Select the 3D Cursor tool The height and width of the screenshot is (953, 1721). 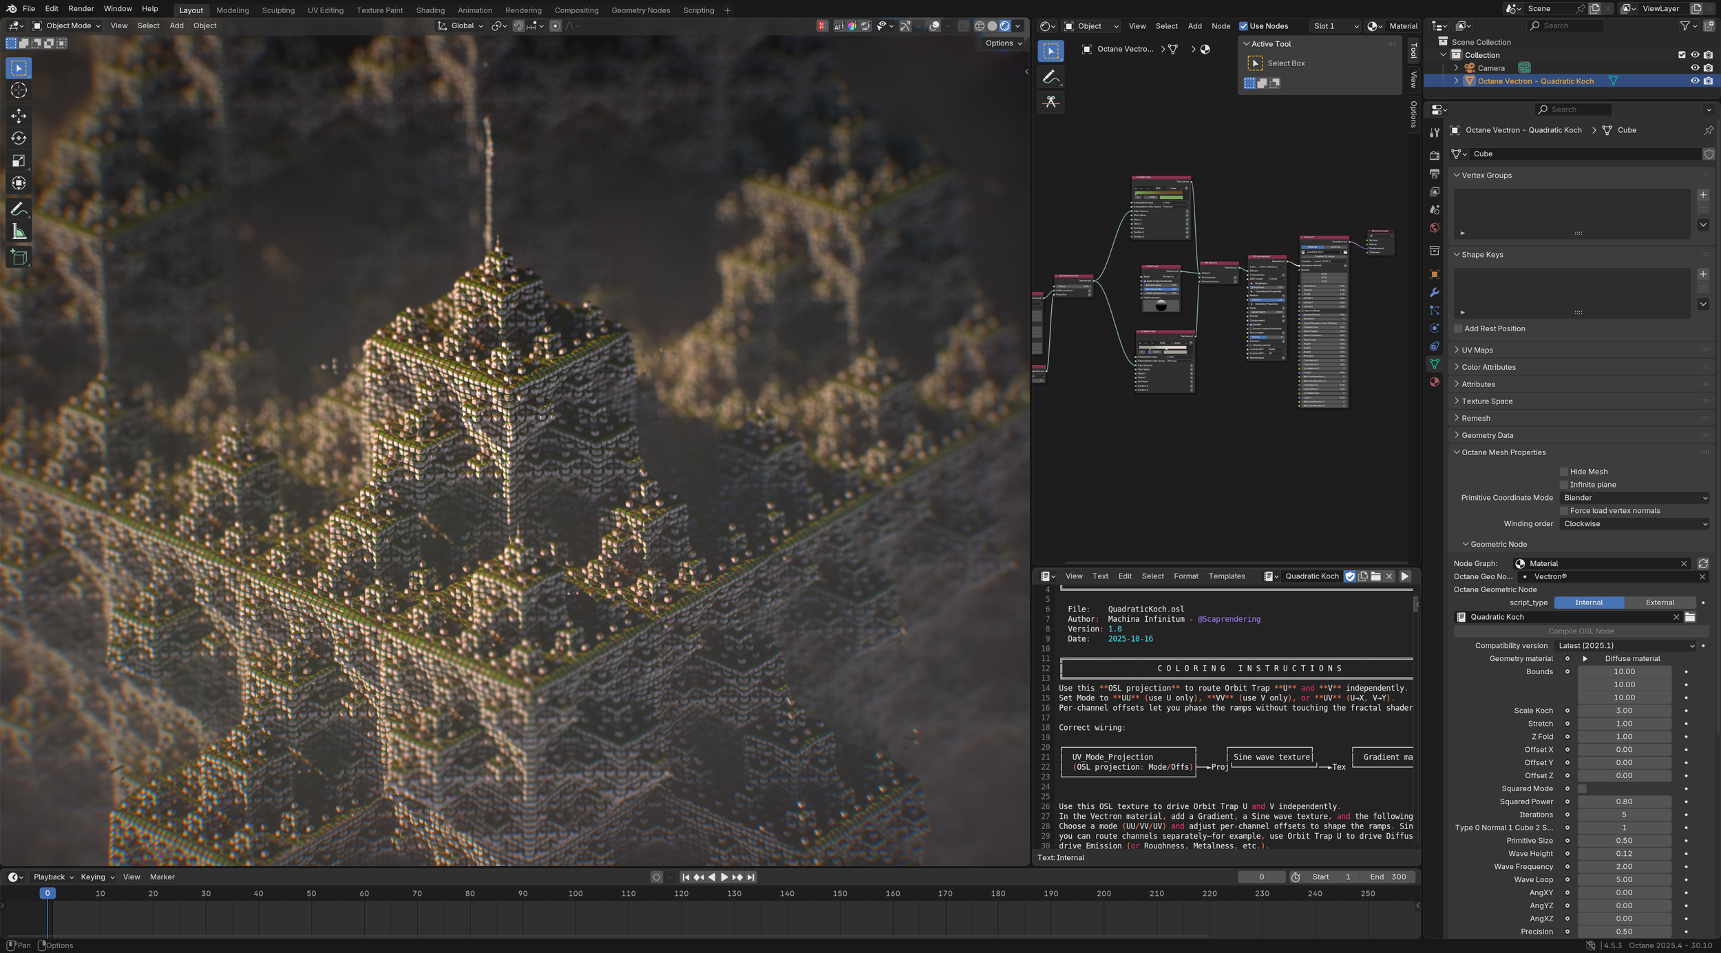click(19, 90)
